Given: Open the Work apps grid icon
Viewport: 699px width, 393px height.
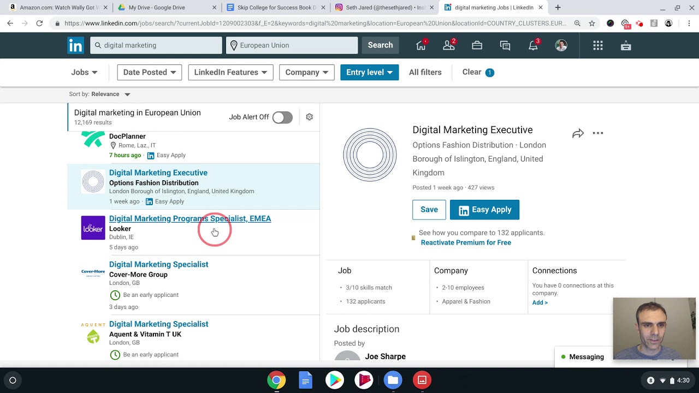Looking at the screenshot, I should pyautogui.click(x=598, y=45).
